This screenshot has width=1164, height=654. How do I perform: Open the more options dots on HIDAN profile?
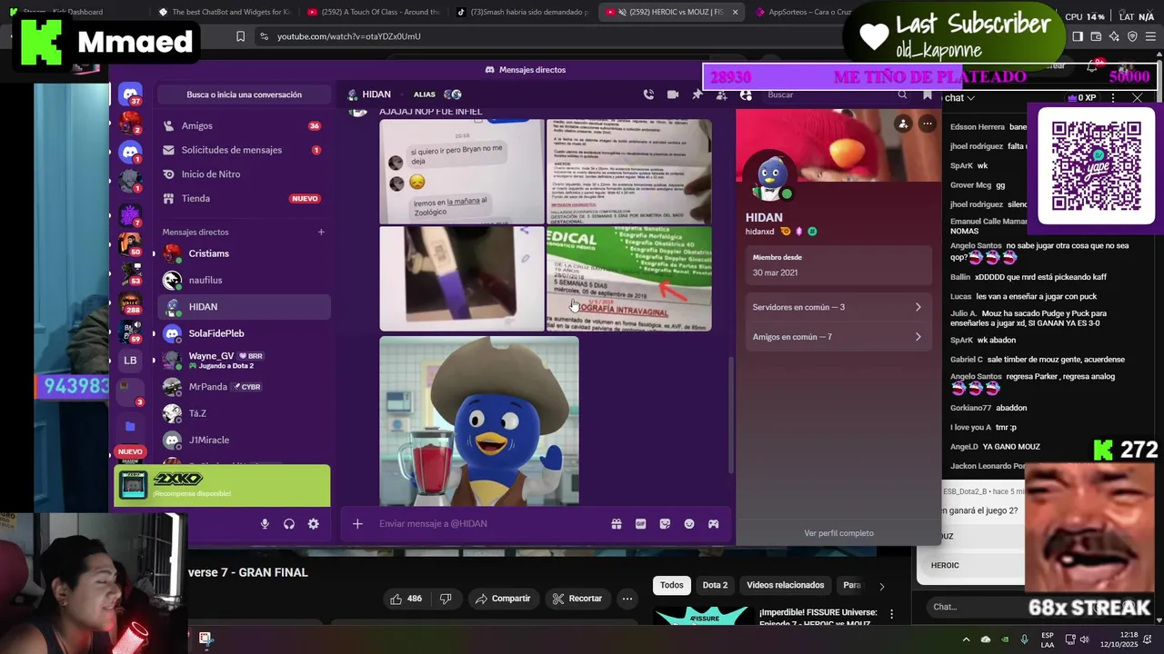(927, 124)
